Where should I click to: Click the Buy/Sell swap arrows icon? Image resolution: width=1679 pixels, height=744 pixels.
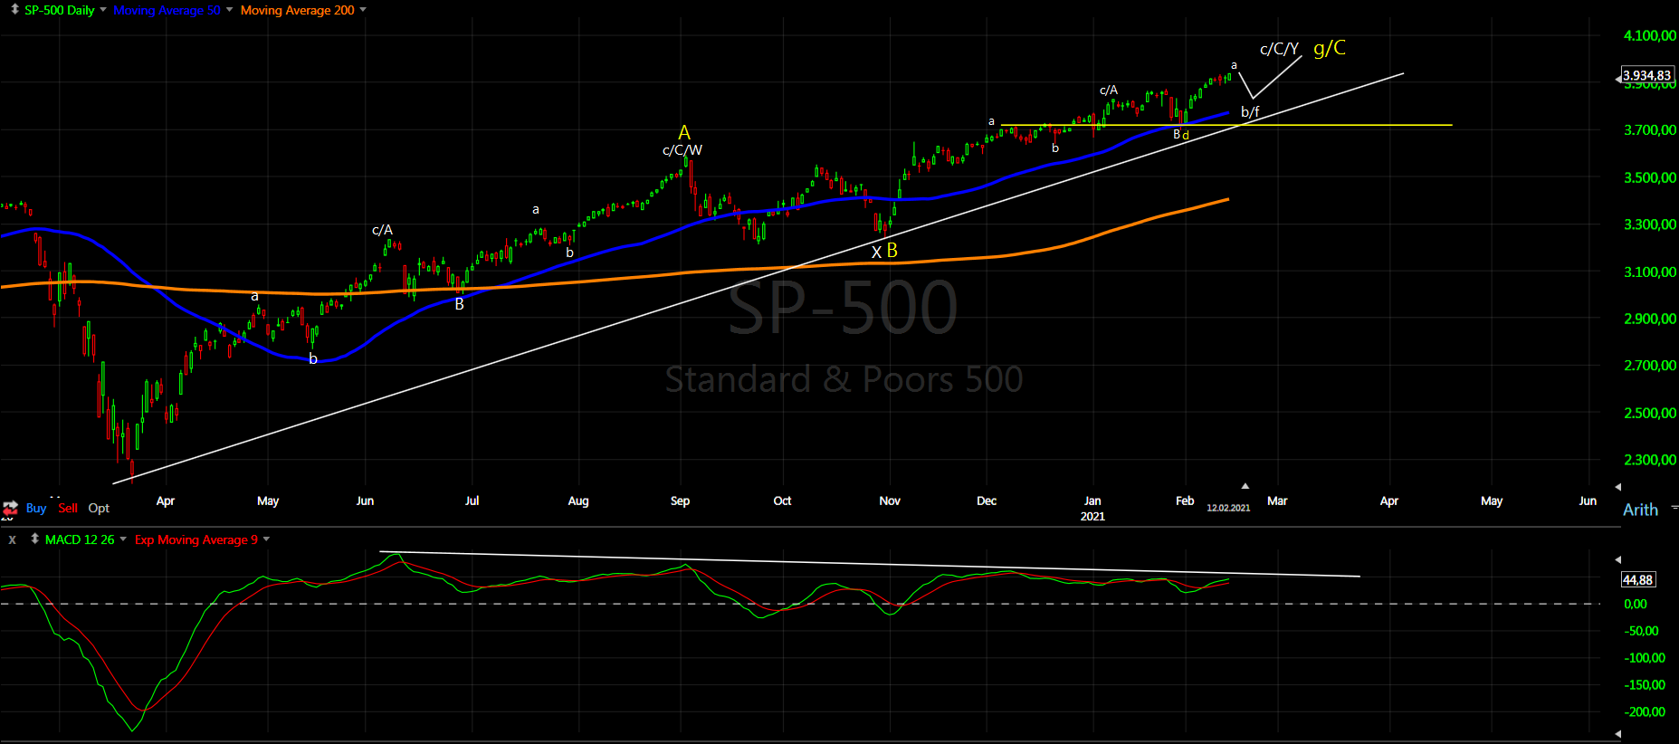(10, 509)
